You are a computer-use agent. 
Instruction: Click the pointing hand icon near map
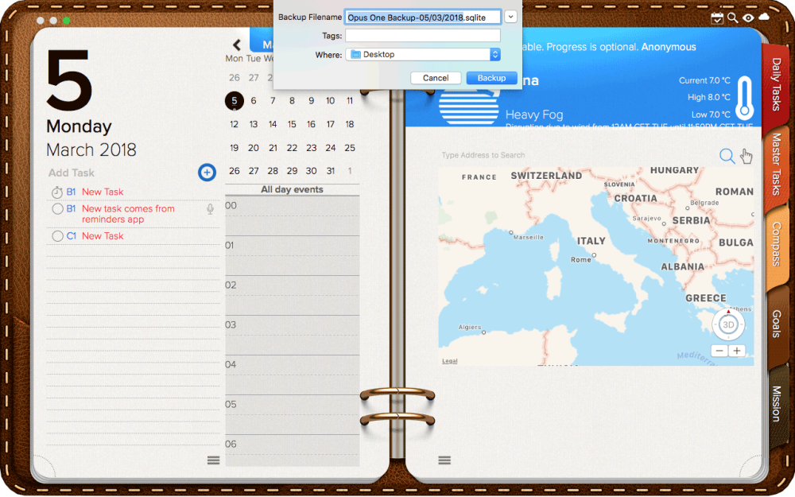tap(747, 156)
